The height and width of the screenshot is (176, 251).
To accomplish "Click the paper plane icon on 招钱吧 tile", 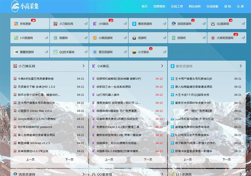I will (x=204, y=38).
